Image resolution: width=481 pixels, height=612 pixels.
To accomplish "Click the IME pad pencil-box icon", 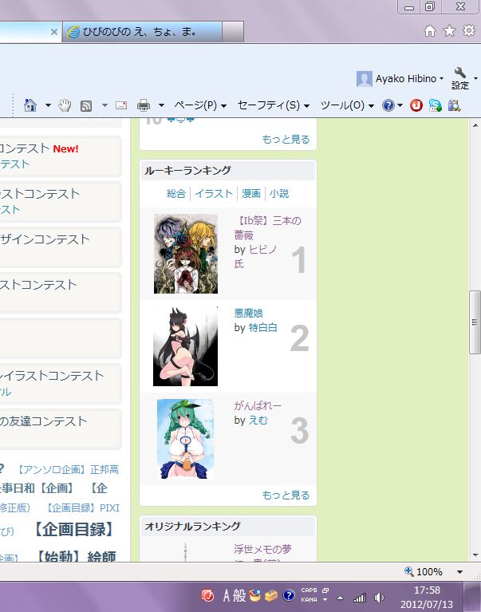I will pyautogui.click(x=254, y=595).
